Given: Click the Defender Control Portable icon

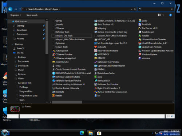Looking at the screenshot, I should 54,77.
